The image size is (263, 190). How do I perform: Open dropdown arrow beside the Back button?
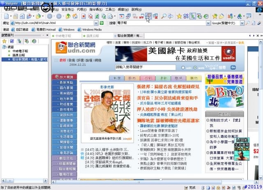pos(54,16)
